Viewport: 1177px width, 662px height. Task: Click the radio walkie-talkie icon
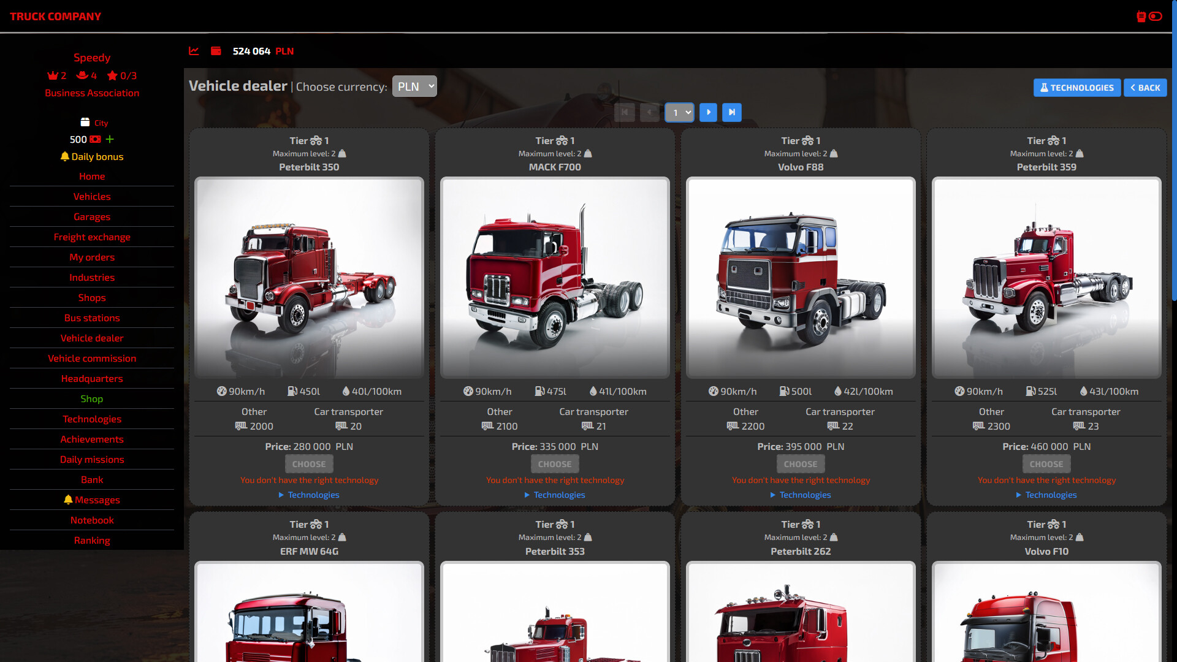point(1141,17)
